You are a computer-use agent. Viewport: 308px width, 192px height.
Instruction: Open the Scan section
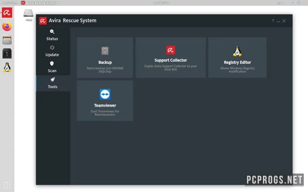(52, 67)
